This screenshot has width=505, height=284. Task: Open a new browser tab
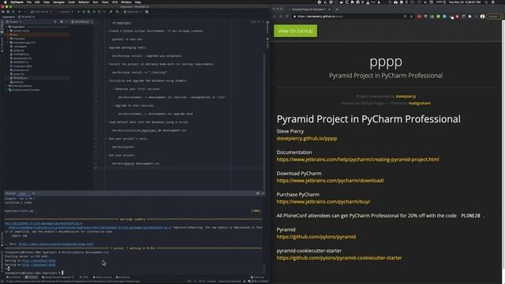tap(337, 9)
